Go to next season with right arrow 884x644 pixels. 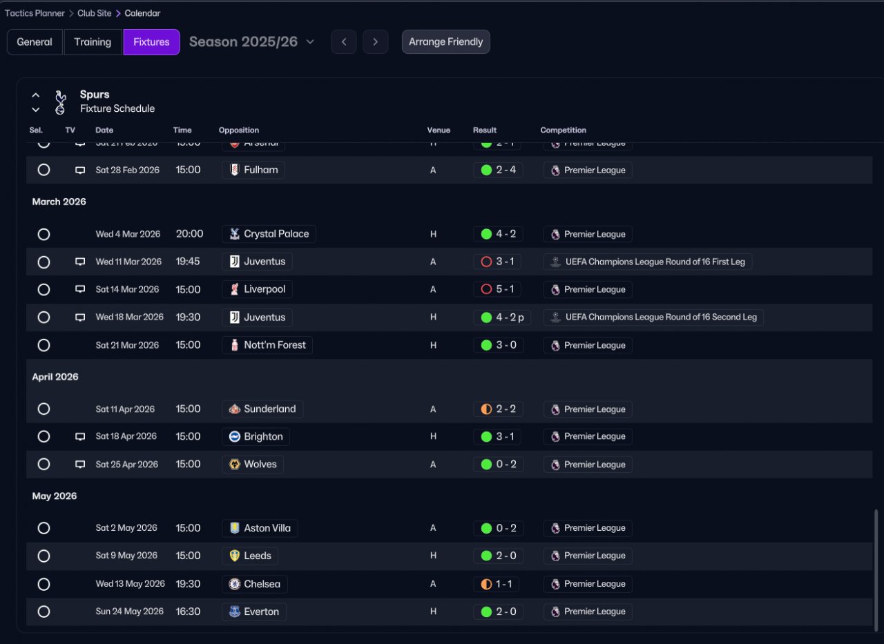pyautogui.click(x=375, y=42)
